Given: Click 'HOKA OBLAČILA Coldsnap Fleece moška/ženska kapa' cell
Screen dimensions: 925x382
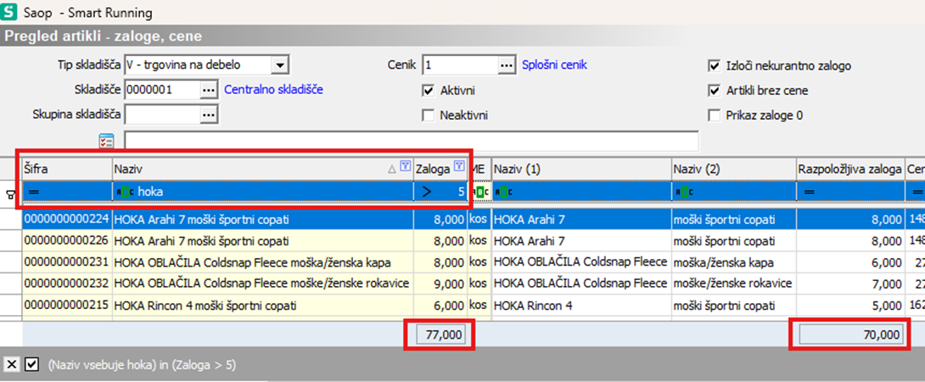Looking at the screenshot, I should (262, 263).
